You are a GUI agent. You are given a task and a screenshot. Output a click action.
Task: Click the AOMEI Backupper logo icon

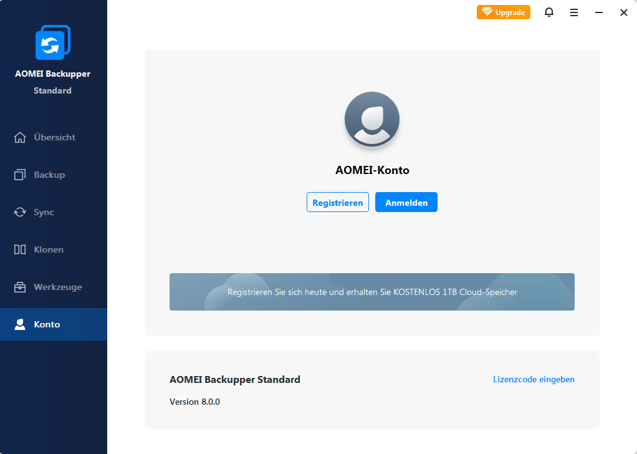(x=53, y=42)
